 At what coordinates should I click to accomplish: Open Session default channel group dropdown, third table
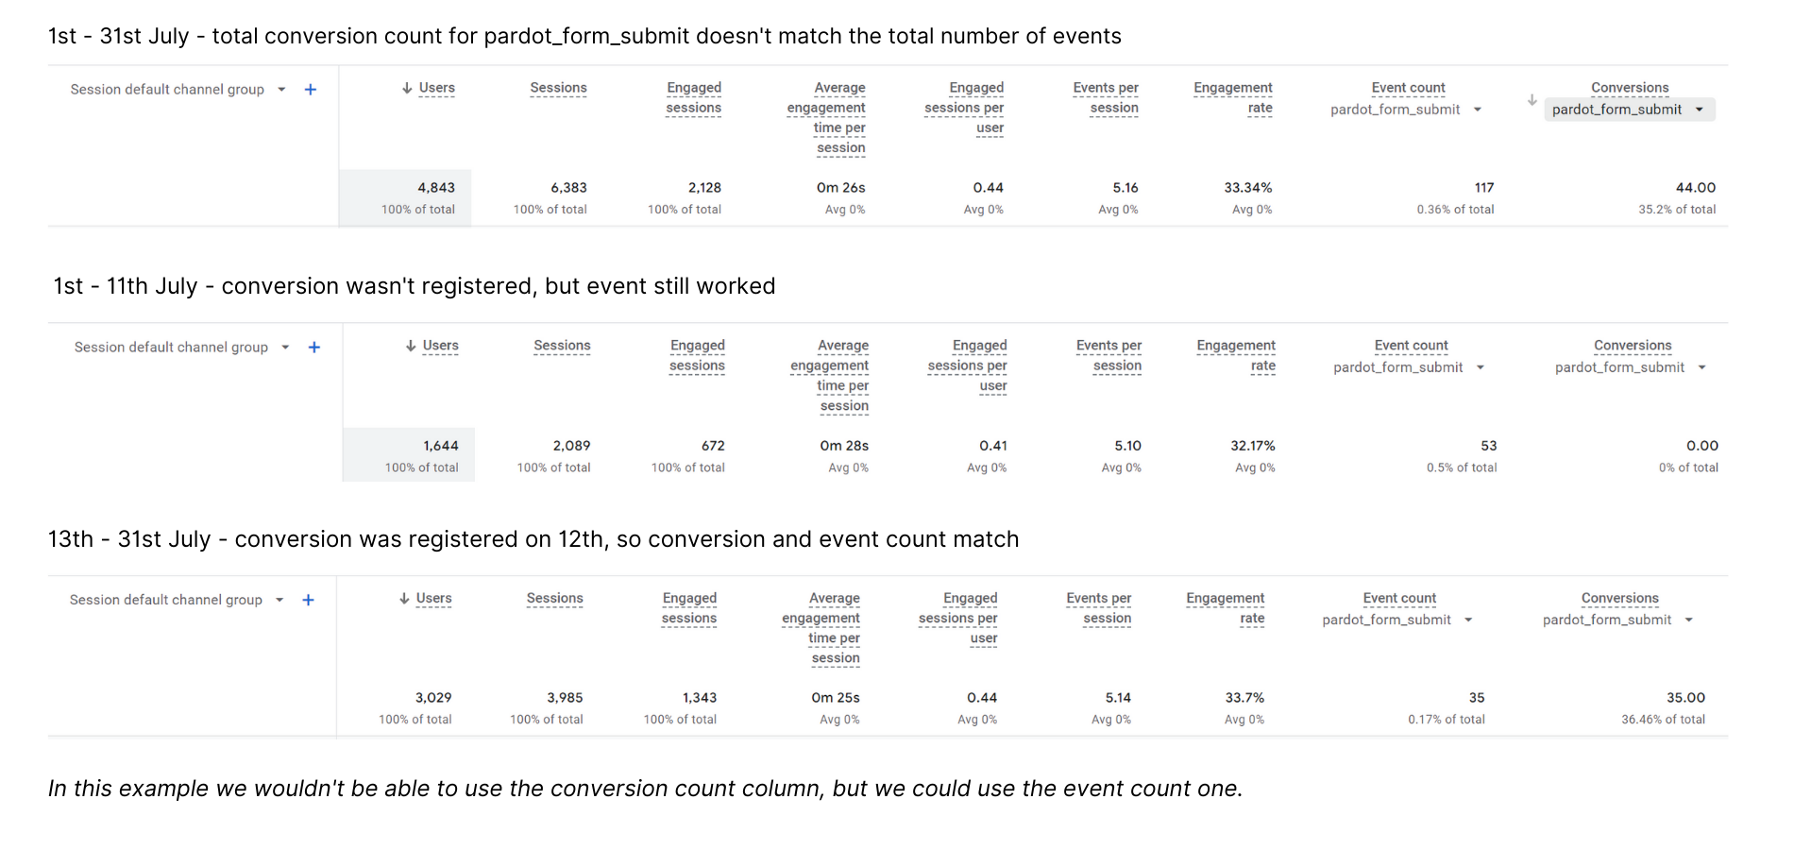pyautogui.click(x=279, y=600)
